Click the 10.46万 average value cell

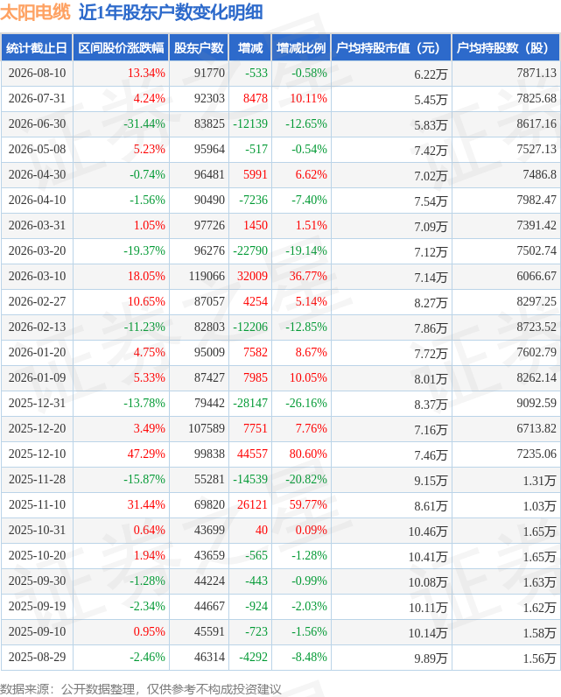[428, 531]
